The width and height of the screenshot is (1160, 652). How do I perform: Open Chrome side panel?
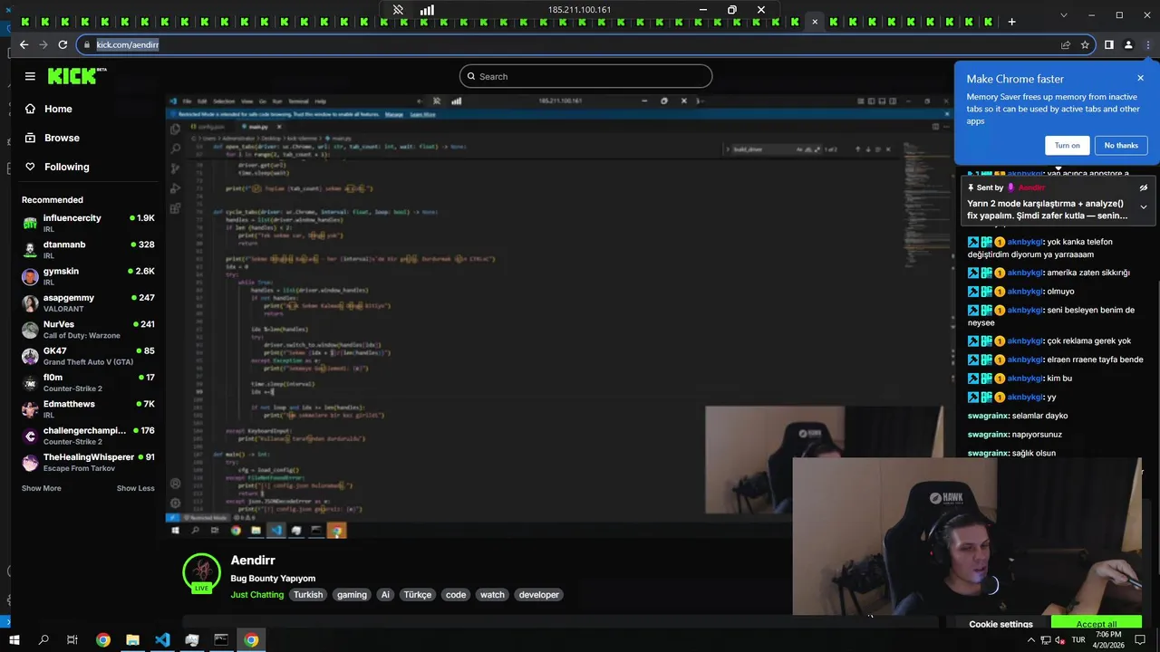tap(1108, 44)
